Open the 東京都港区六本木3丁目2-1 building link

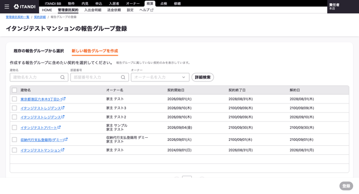(x=41, y=99)
